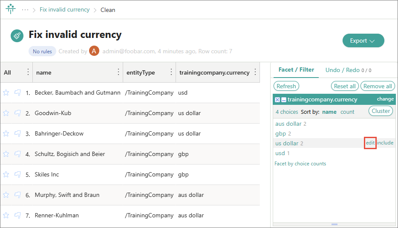
Task: Switch to the Undo / Redo tab
Action: coord(348,70)
